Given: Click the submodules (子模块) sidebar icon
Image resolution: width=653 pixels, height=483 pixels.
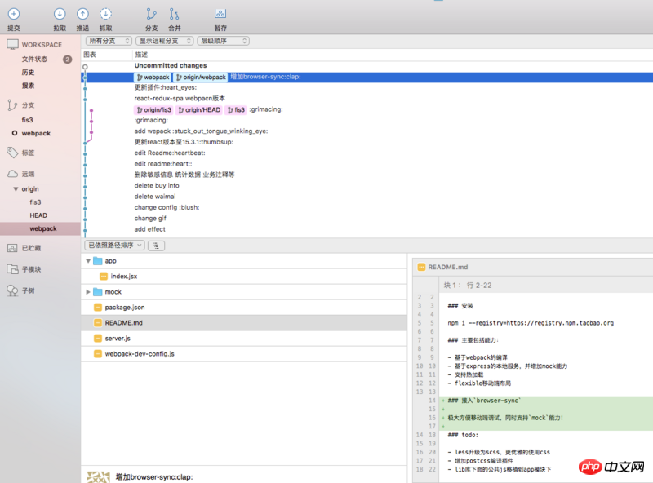Looking at the screenshot, I should 12,269.
